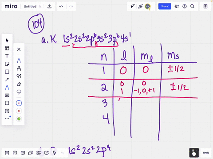Open activity lightning bolt icon
Screen dimensions: 213x159
pyautogui.click(x=55, y=153)
